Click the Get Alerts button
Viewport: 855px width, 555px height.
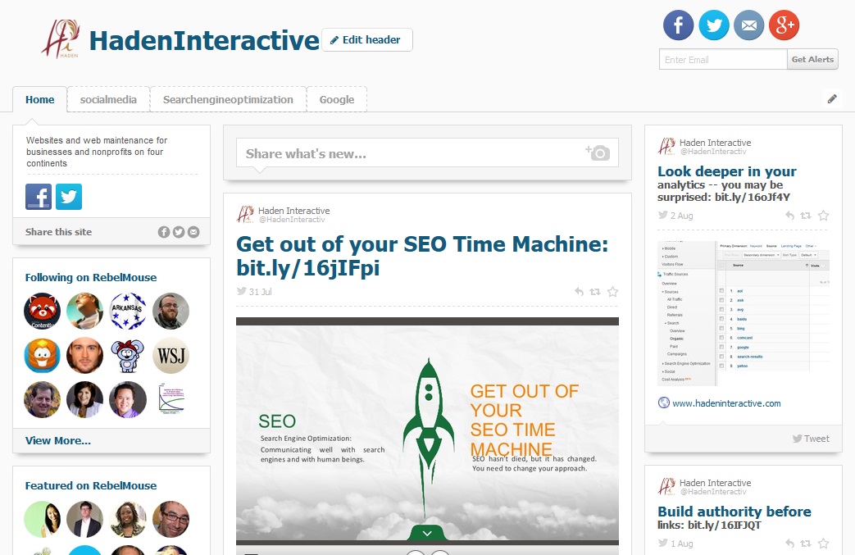[x=812, y=59]
